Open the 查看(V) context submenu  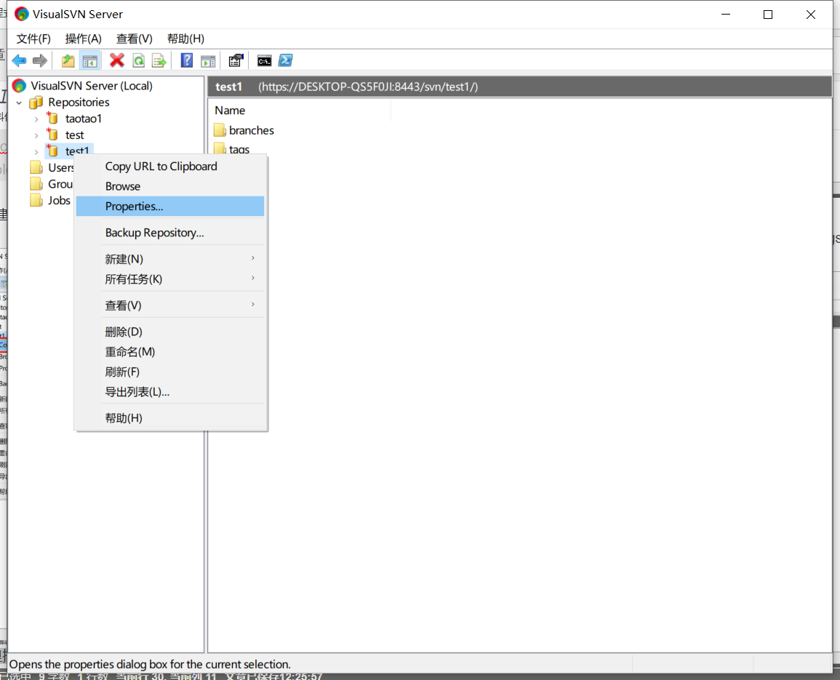(170, 305)
